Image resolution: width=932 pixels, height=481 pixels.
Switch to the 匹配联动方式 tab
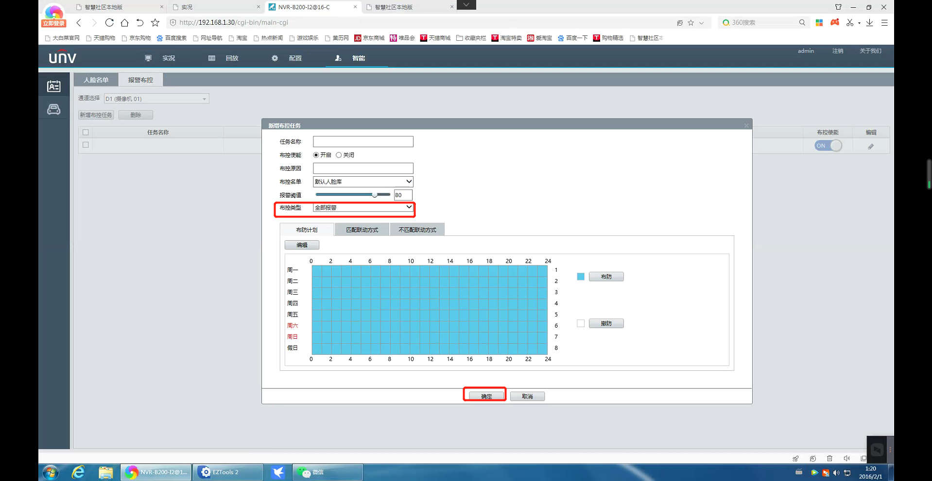pos(362,230)
